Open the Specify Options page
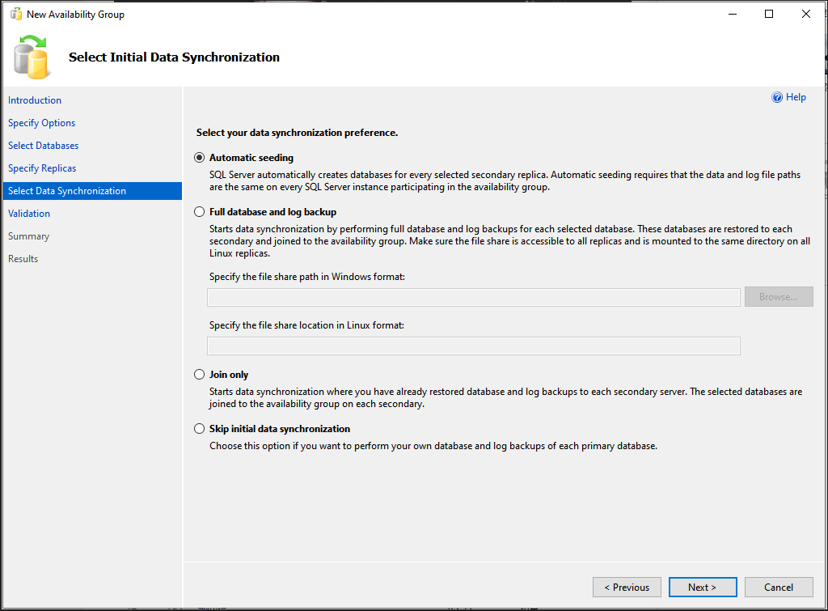The image size is (828, 611). tap(42, 123)
